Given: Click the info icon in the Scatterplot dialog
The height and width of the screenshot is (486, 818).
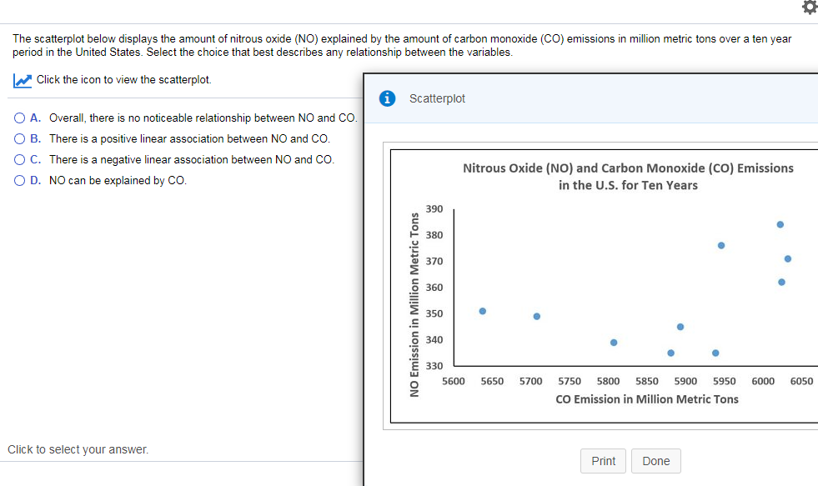Looking at the screenshot, I should click(x=386, y=98).
